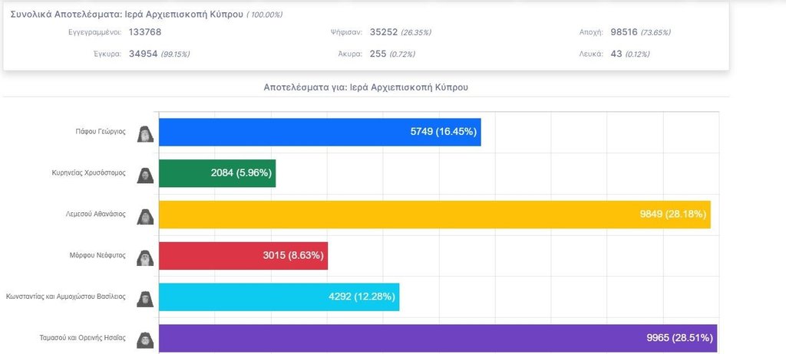Click the label Ταμασού και Ορεινής Ησαΐας
786x354 pixels.
click(x=83, y=338)
